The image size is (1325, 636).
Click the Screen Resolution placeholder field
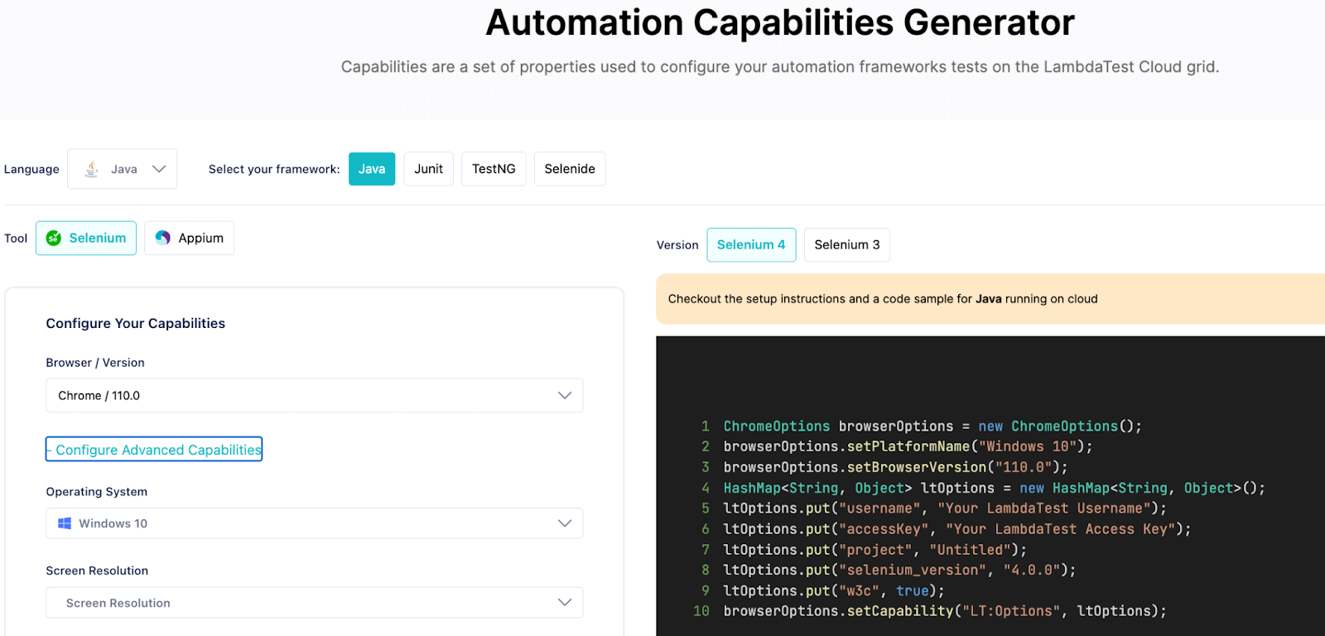[x=315, y=603]
